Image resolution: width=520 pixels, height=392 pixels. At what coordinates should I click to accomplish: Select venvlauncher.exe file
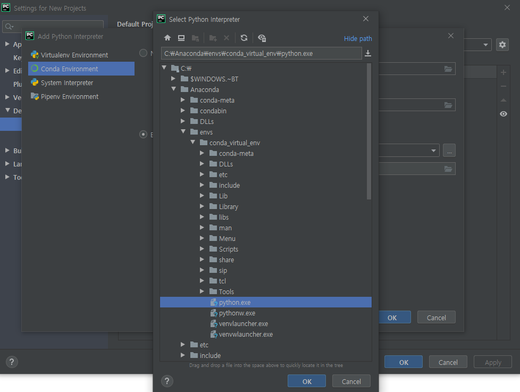(266, 323)
